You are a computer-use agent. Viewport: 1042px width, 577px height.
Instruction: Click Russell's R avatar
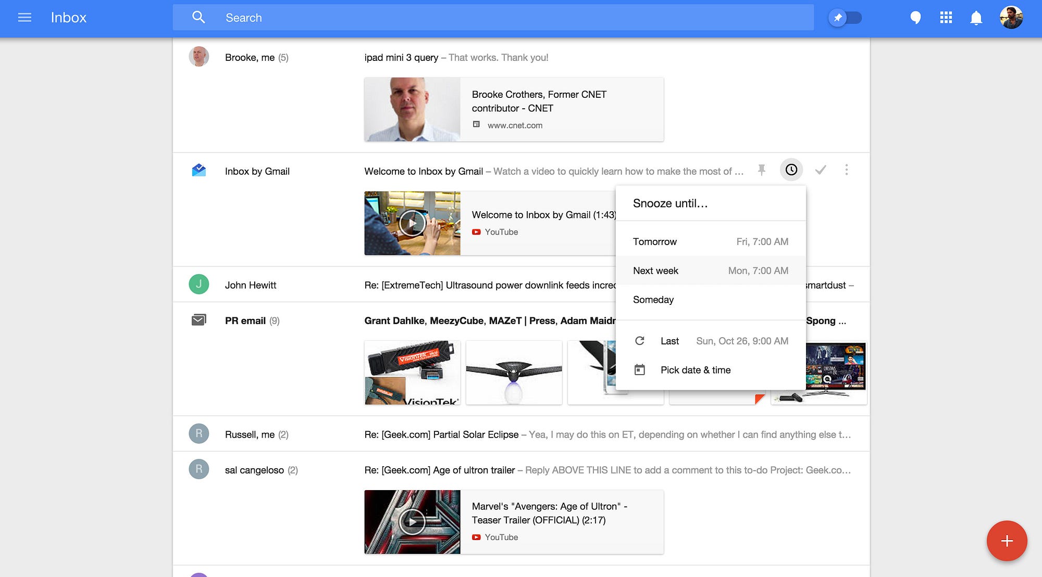click(199, 433)
